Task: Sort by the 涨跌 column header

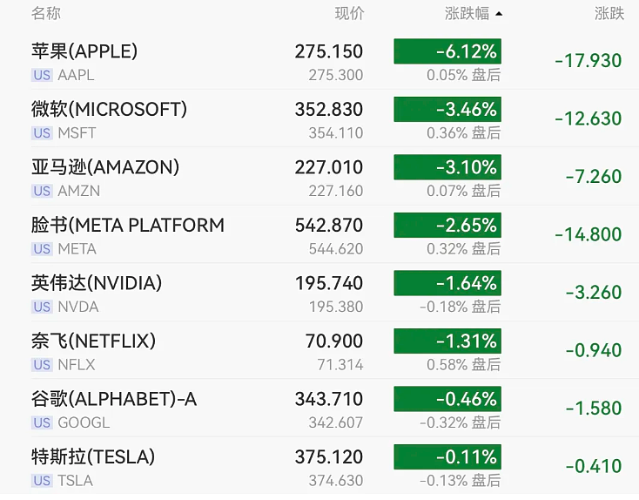Action: pos(609,13)
